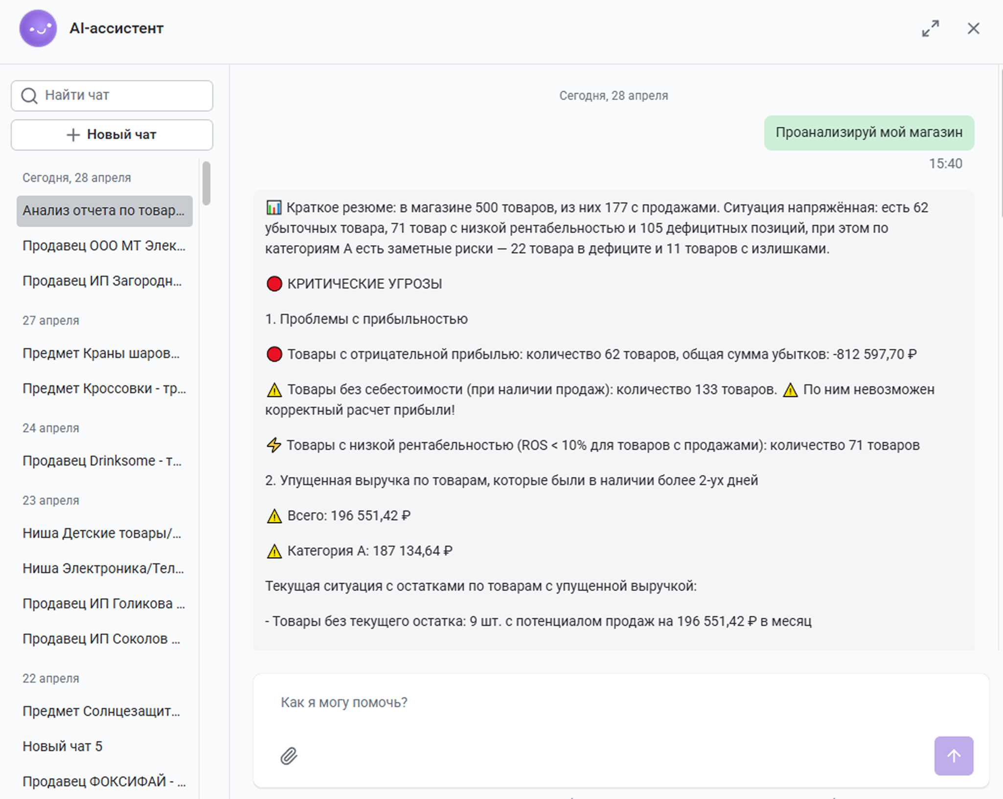Click the purple AI assistant avatar

pos(38,28)
